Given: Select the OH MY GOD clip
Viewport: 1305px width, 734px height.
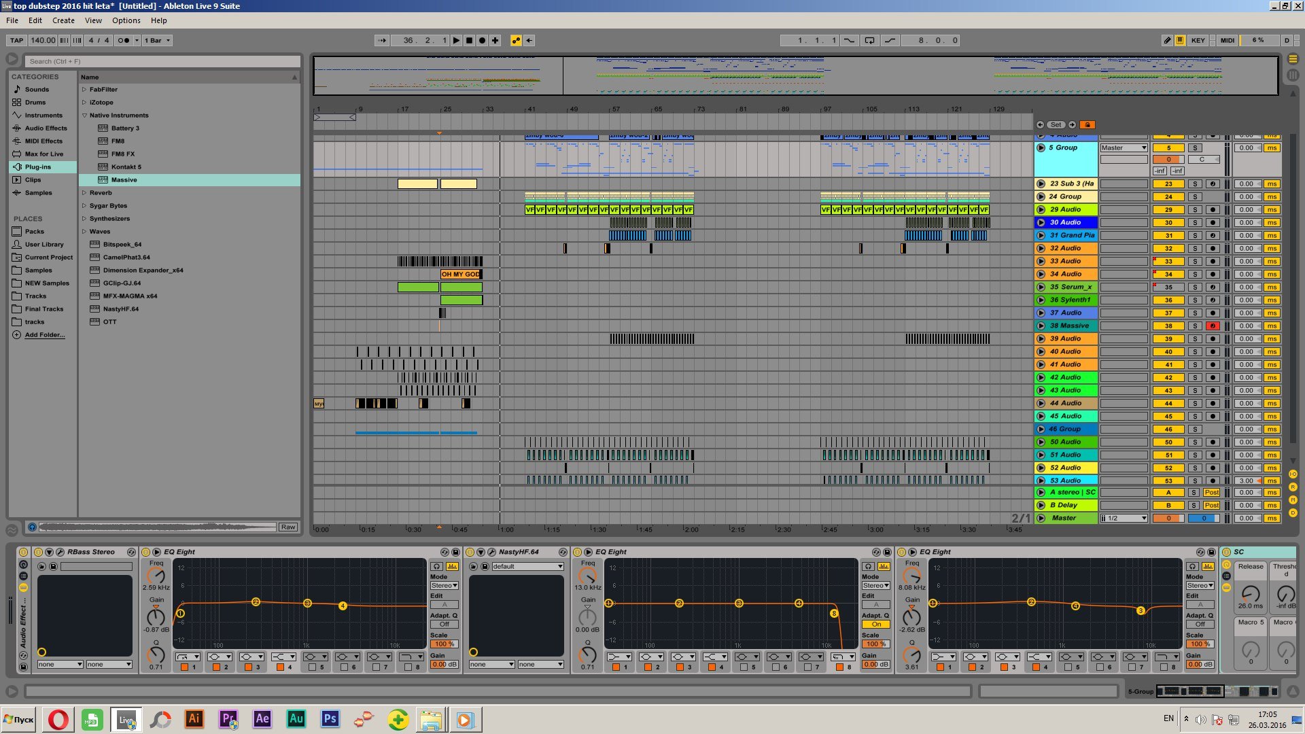Looking at the screenshot, I should pyautogui.click(x=462, y=274).
